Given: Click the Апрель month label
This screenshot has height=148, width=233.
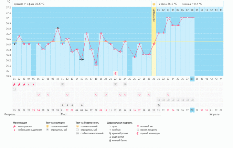Looking at the screenshot, I should 215,114.
